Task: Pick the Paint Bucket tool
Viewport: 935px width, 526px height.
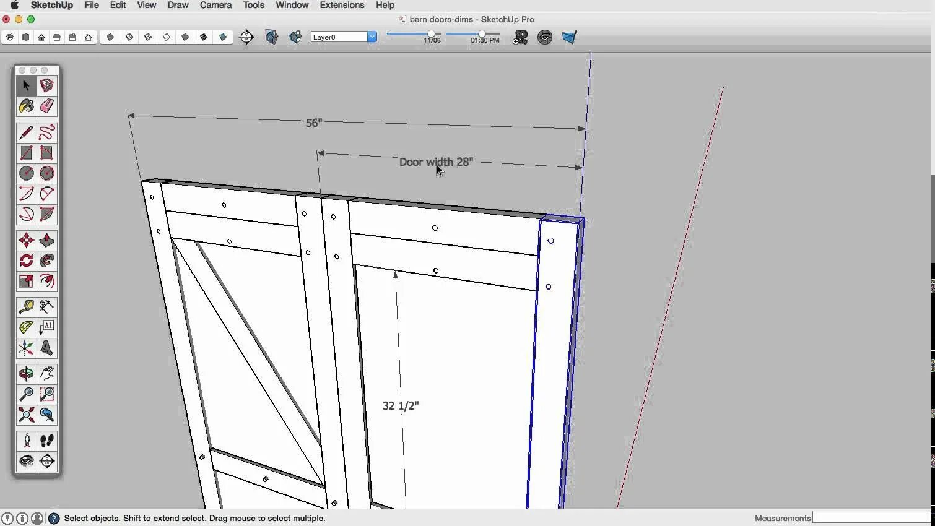Action: click(26, 106)
